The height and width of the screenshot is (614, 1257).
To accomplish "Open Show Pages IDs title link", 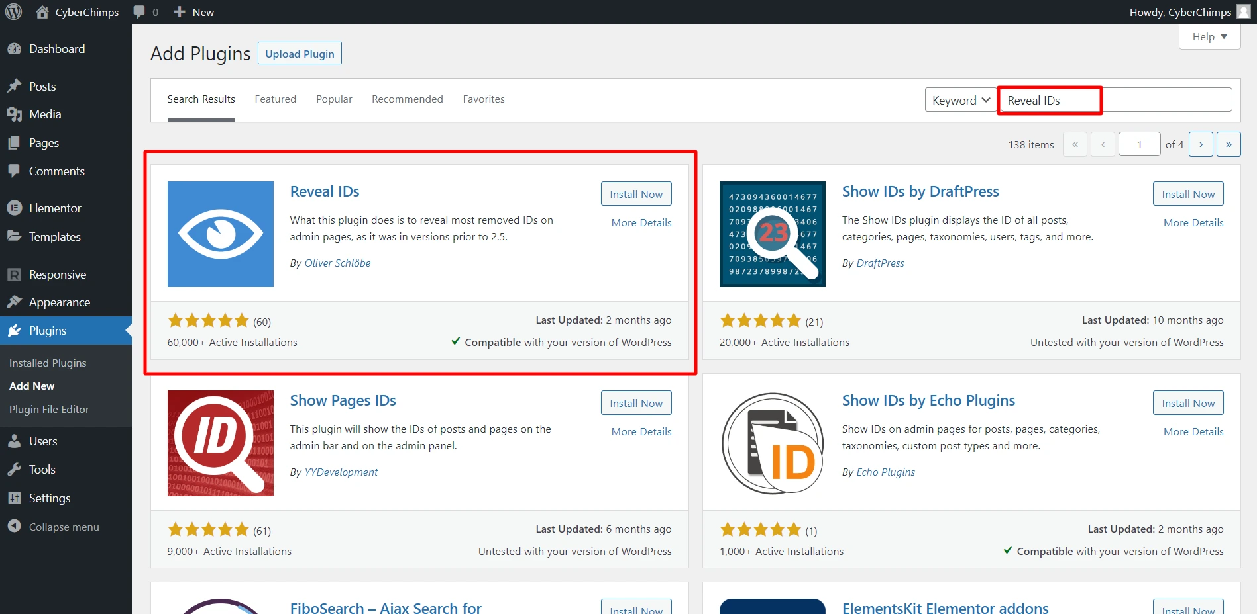I will click(x=343, y=400).
